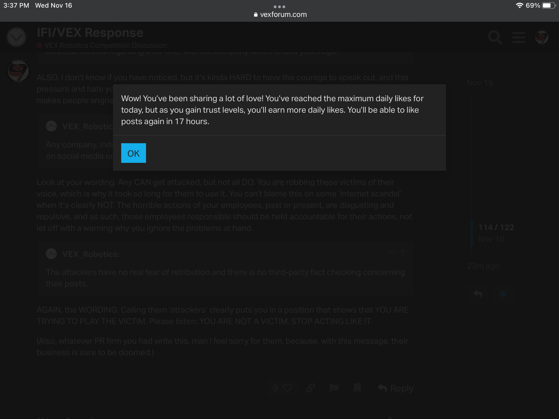Copy the post link via chain icon
This screenshot has width=559, height=419.
point(310,388)
